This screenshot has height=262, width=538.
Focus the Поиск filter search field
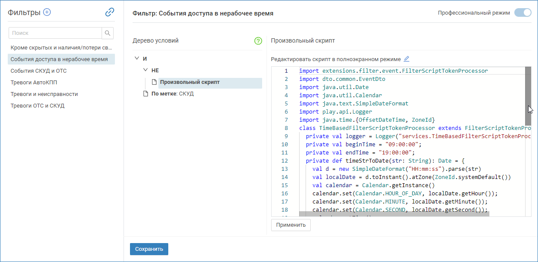click(55, 33)
